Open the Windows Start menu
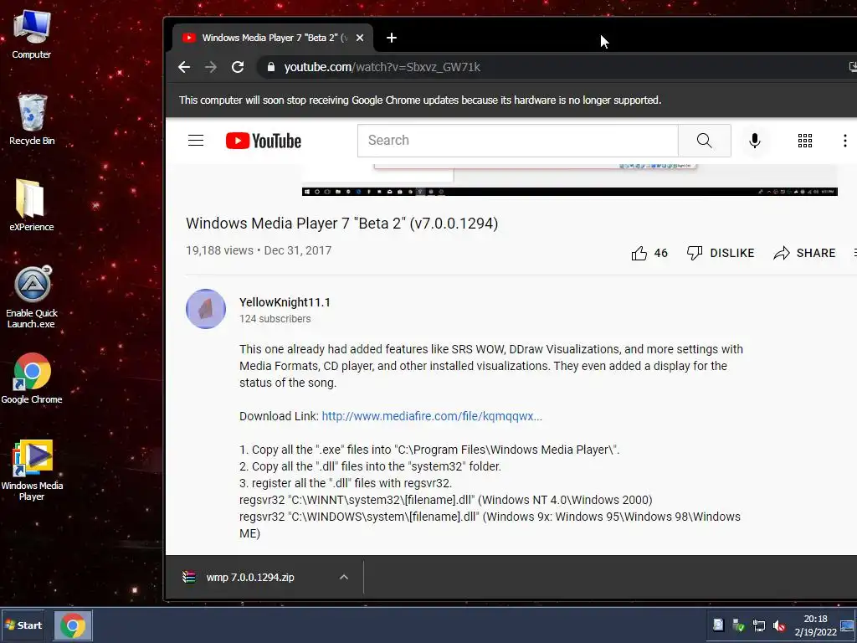The image size is (857, 643). point(23,625)
